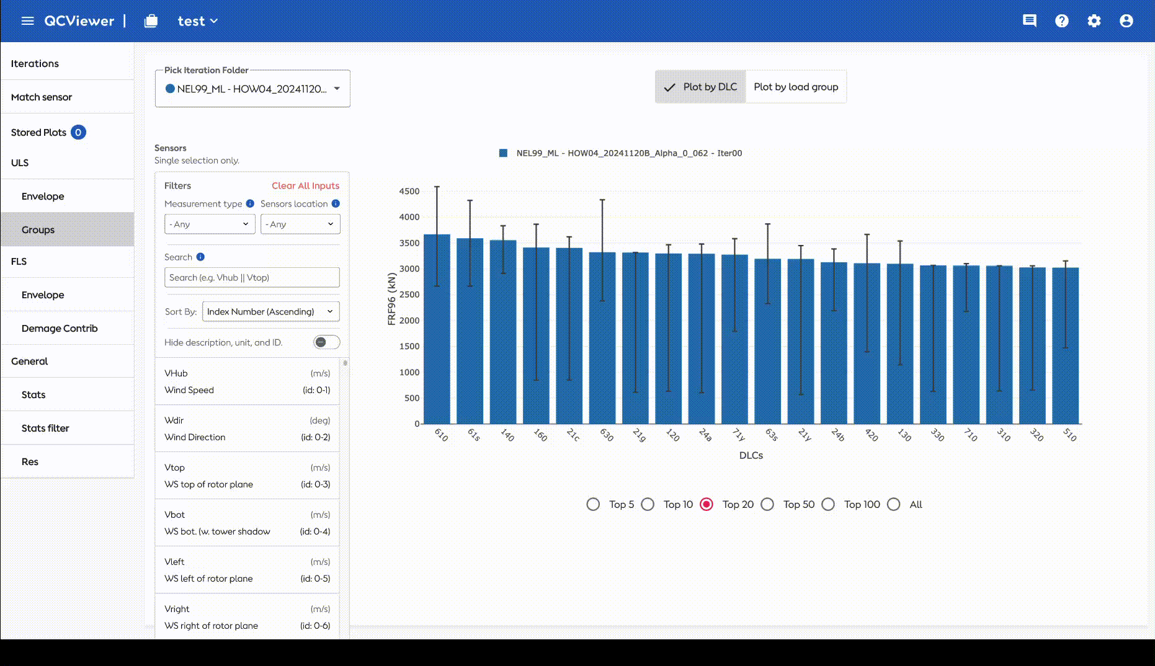Click the Search info icon
The image size is (1155, 666).
click(200, 257)
